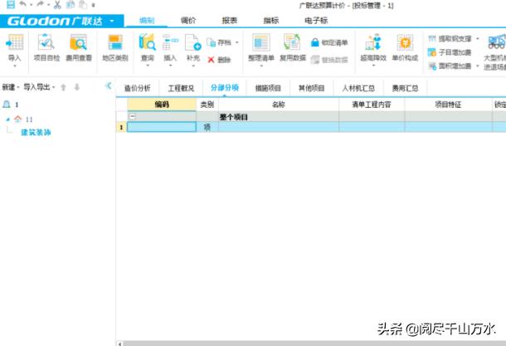
Task: Collapse the 整个项目 row minus box
Action: (133, 116)
